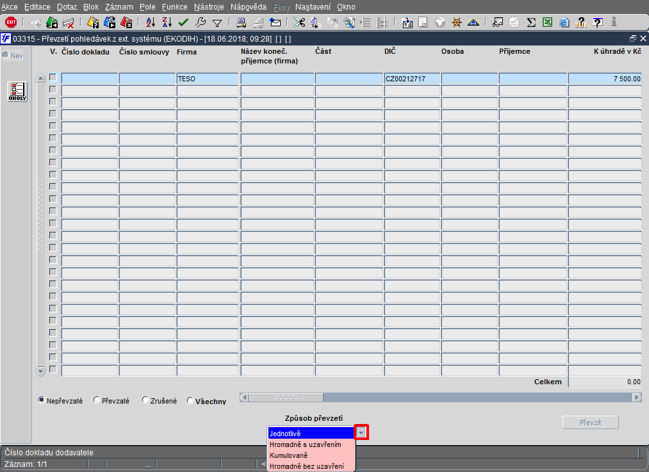Open the Internet Explorer icon
This screenshot has width=649, height=472.
[x=564, y=22]
